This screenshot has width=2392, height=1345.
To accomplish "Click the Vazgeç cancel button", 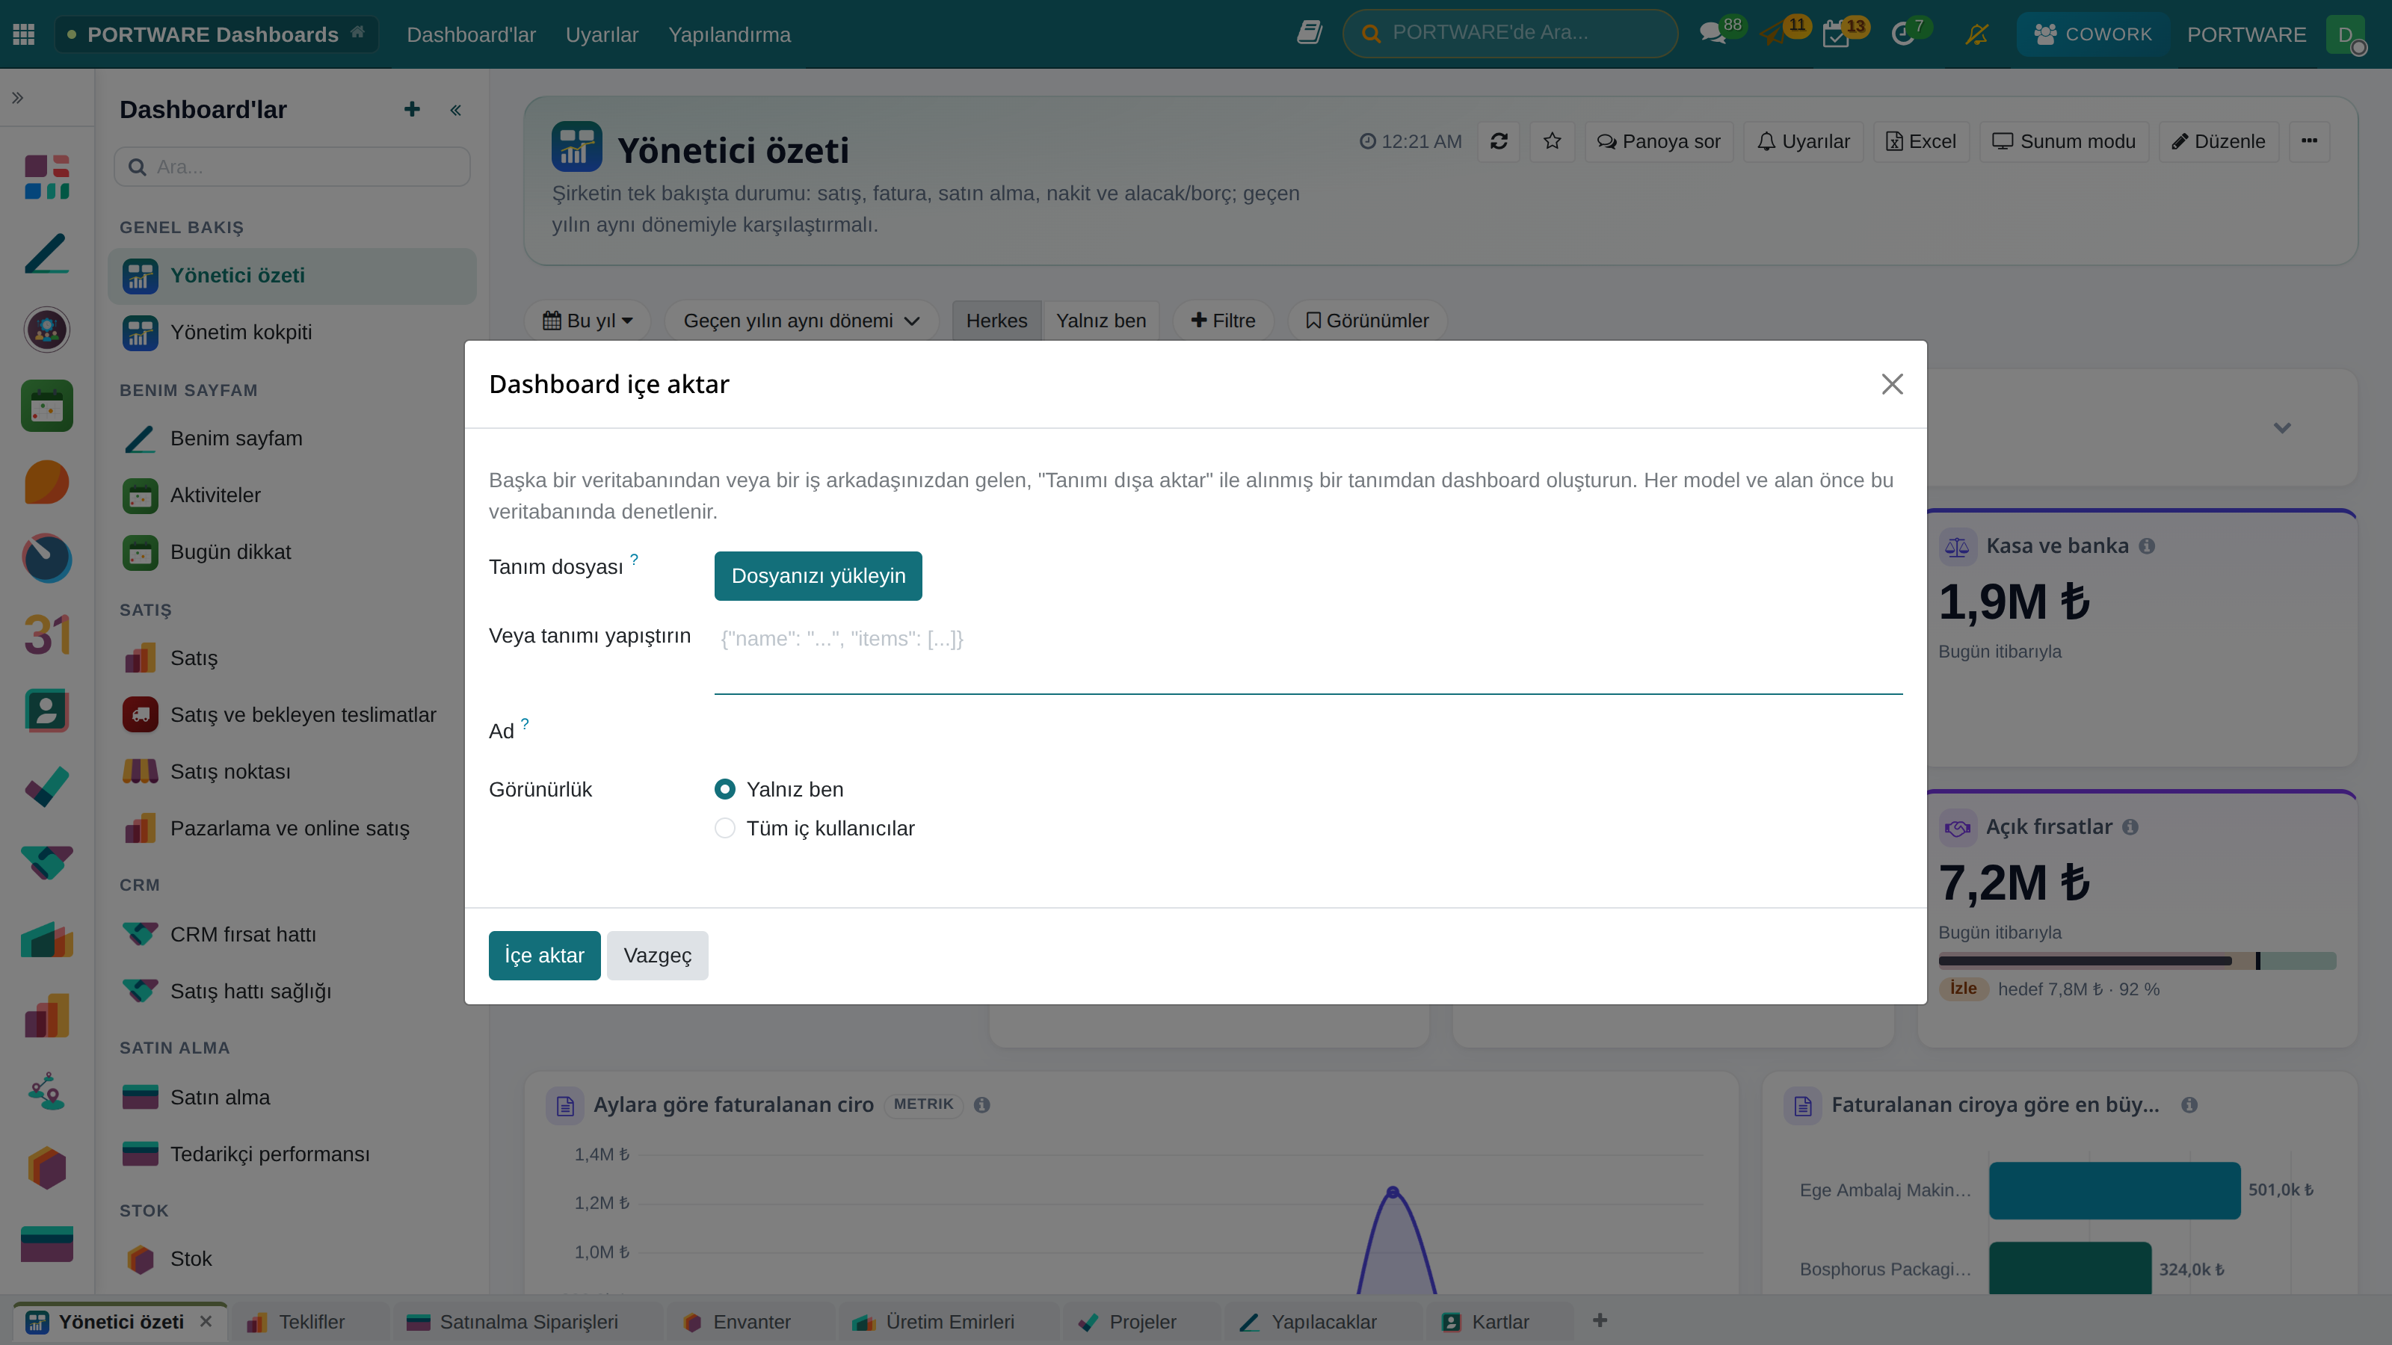I will (658, 956).
